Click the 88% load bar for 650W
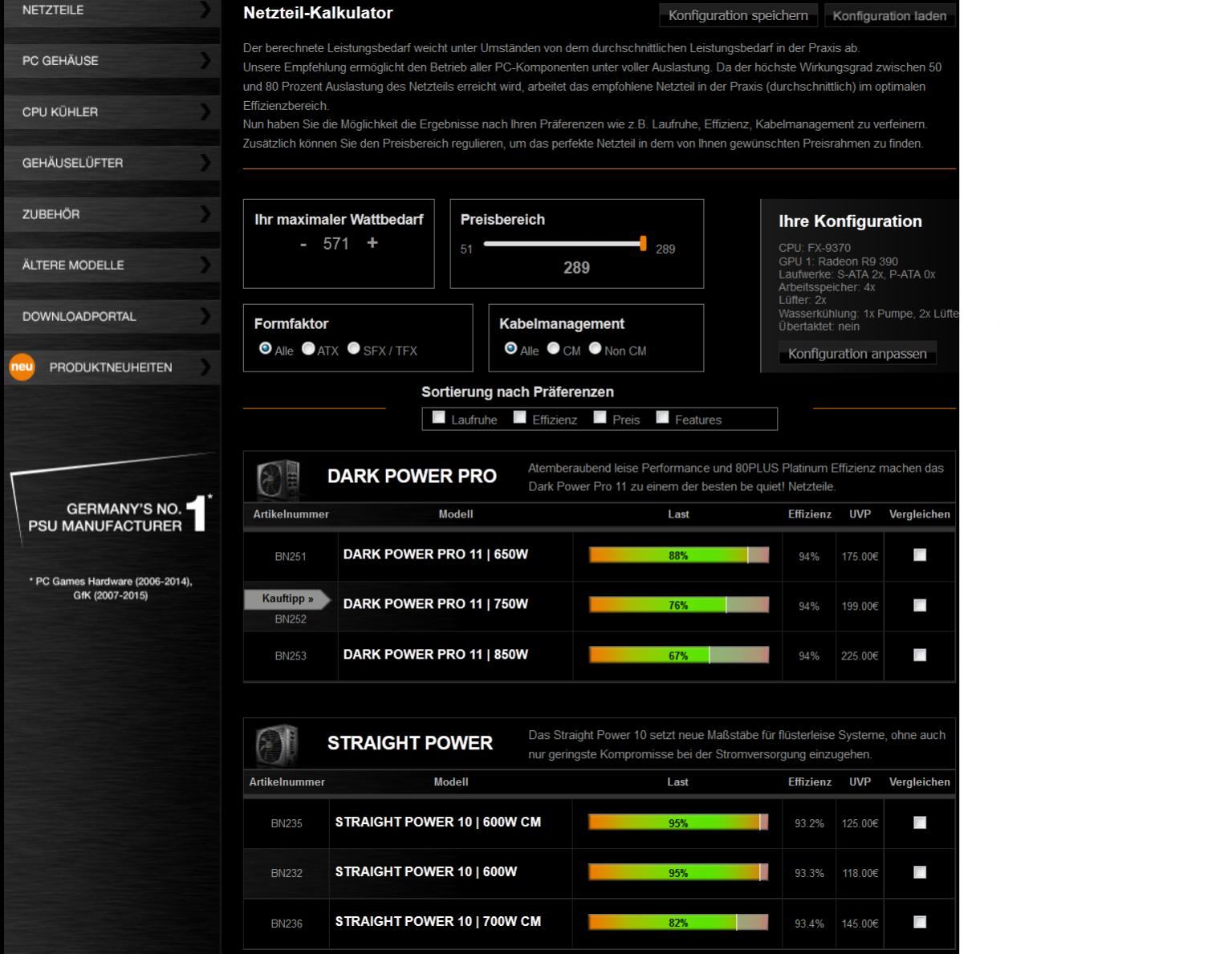This screenshot has width=1232, height=954. [x=679, y=555]
